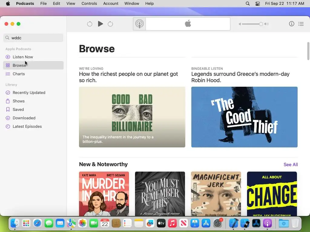Click the date and time in menu bar
The width and height of the screenshot is (310, 232).
285,4
